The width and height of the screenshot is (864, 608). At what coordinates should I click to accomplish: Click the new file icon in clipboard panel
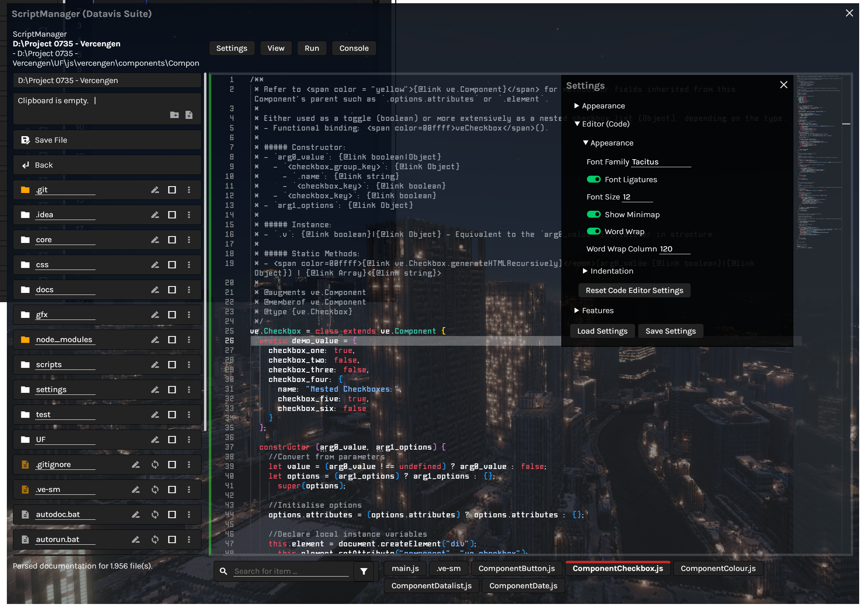[189, 115]
